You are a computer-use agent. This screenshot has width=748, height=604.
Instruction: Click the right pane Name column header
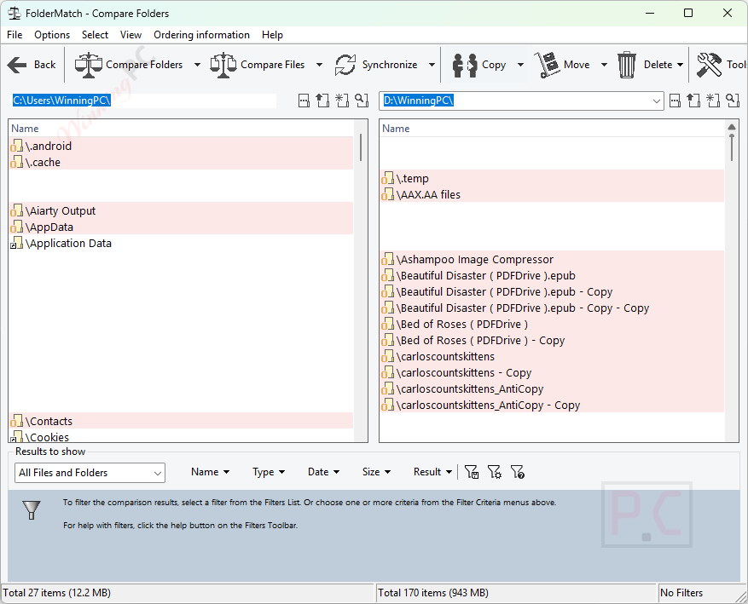click(553, 129)
